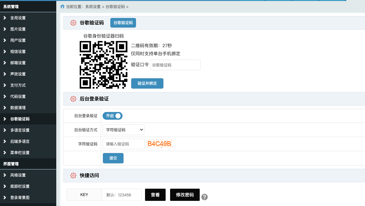Click chevron icon next to 邮箱设置
This screenshot has height=206, width=365.
click(5, 63)
